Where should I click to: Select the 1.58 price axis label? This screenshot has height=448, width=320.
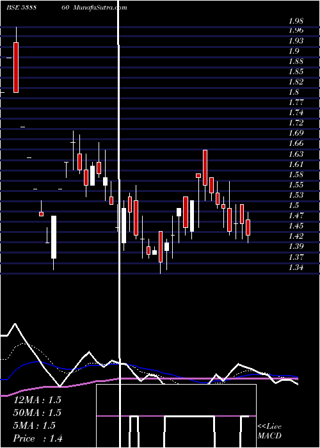tap(296, 174)
